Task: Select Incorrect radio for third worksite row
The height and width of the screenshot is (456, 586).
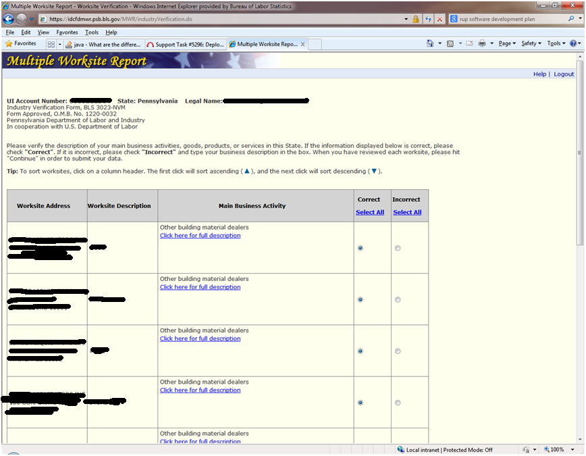Action: point(398,351)
